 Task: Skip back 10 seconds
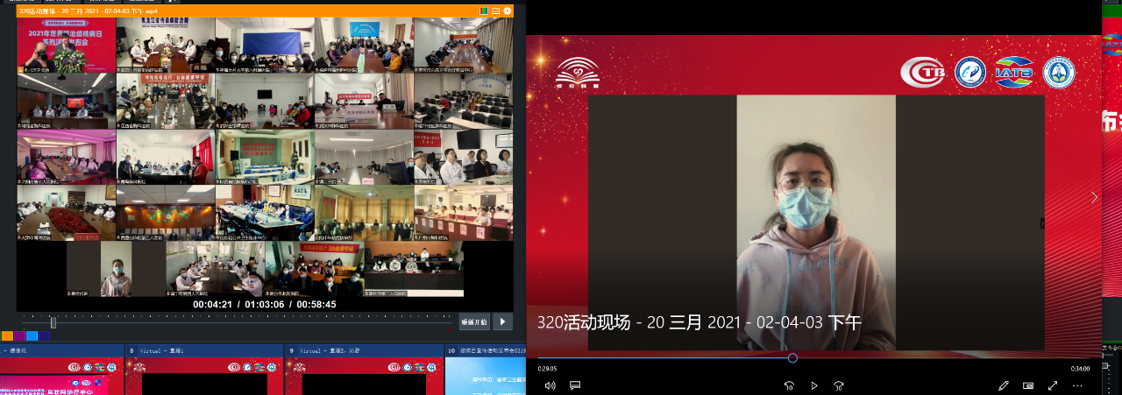[x=789, y=385]
